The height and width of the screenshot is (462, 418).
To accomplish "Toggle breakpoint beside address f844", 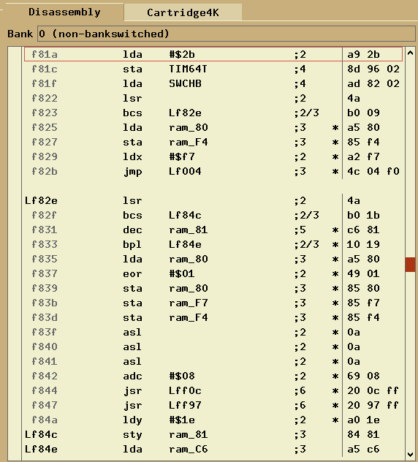I will [15, 390].
